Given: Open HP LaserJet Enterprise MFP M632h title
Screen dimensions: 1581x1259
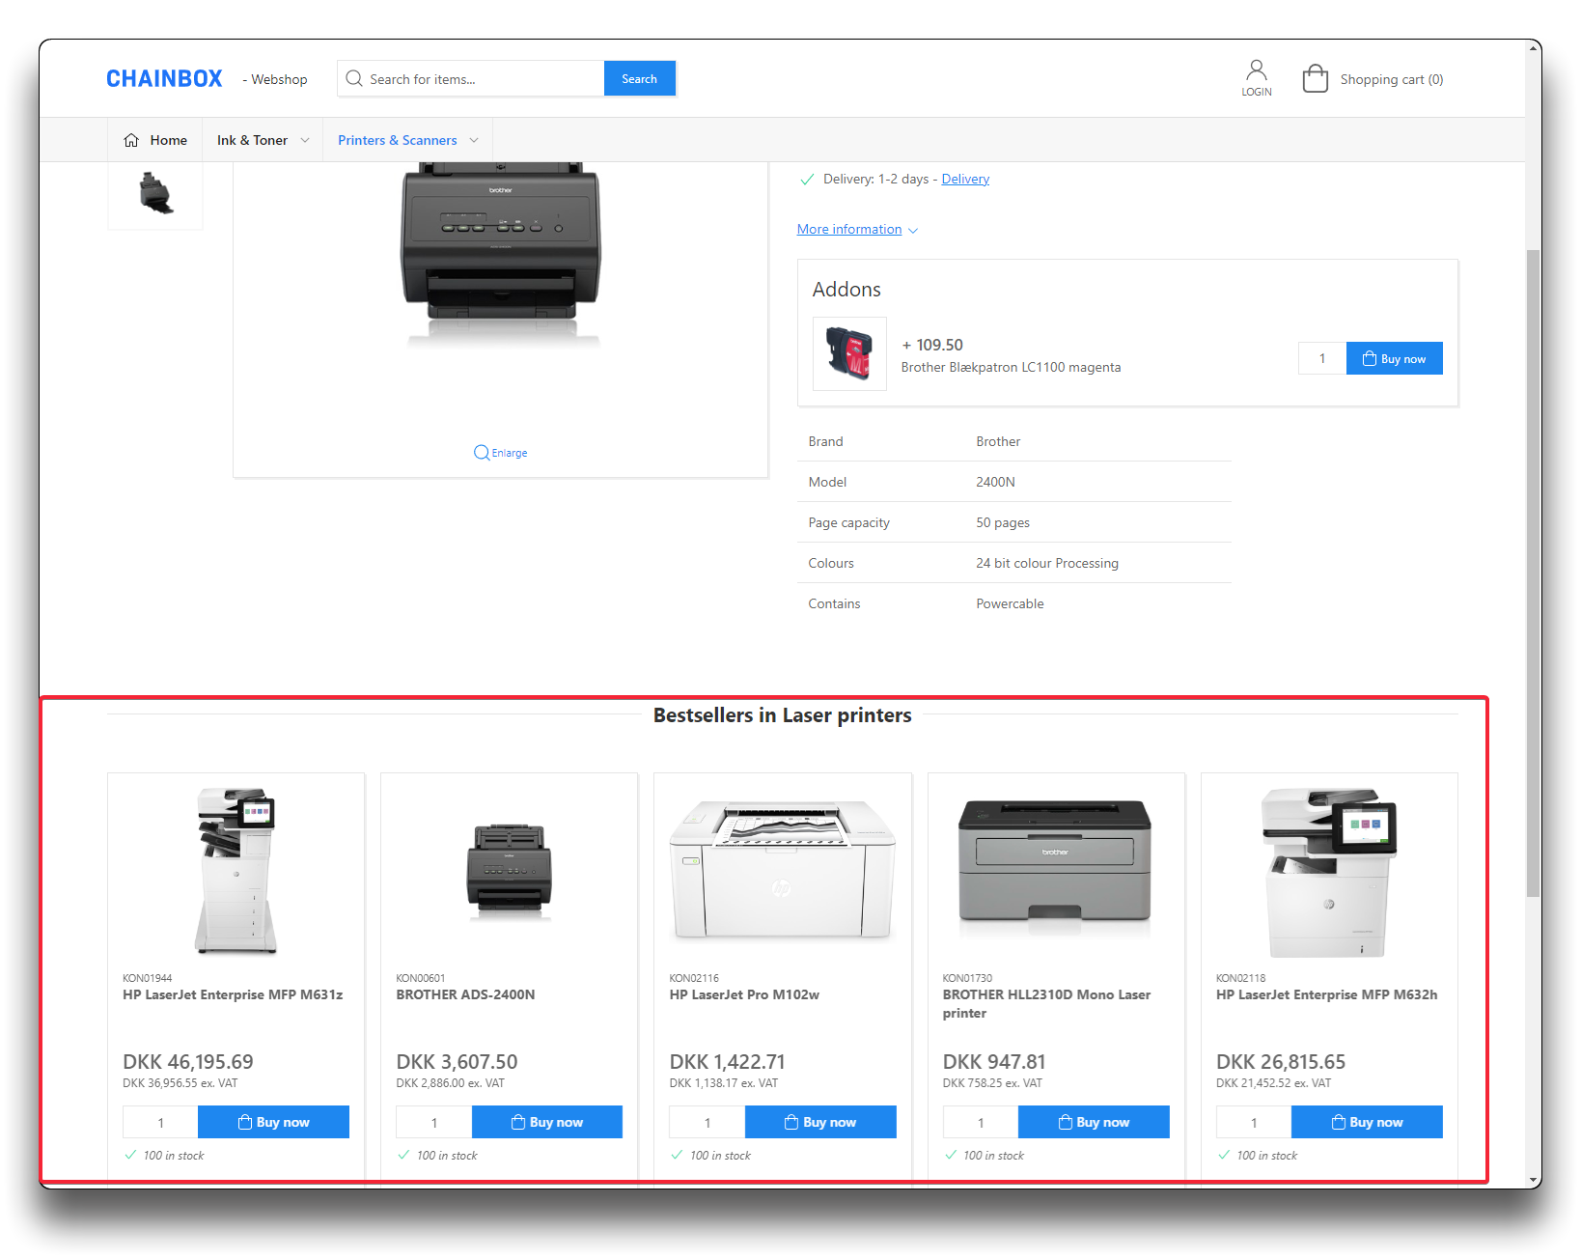Looking at the screenshot, I should pos(1326,994).
